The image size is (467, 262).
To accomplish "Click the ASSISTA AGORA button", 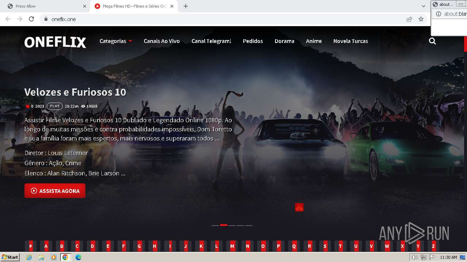I will (x=55, y=191).
